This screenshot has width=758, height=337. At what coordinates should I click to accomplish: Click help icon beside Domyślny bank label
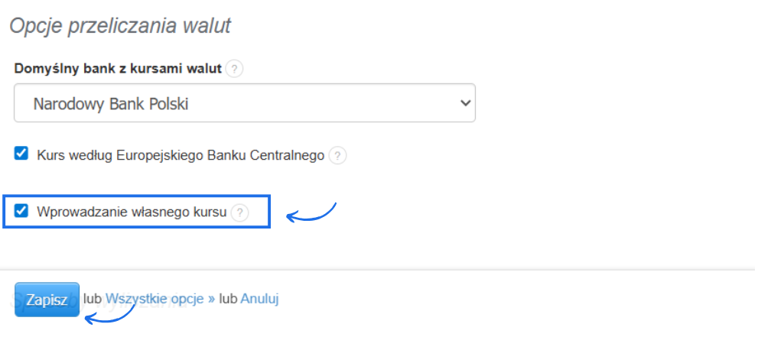pos(235,70)
